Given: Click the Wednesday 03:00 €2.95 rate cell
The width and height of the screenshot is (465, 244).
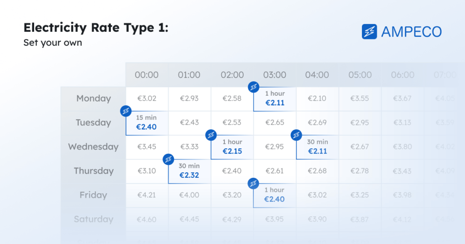Looking at the screenshot, I should (275, 147).
